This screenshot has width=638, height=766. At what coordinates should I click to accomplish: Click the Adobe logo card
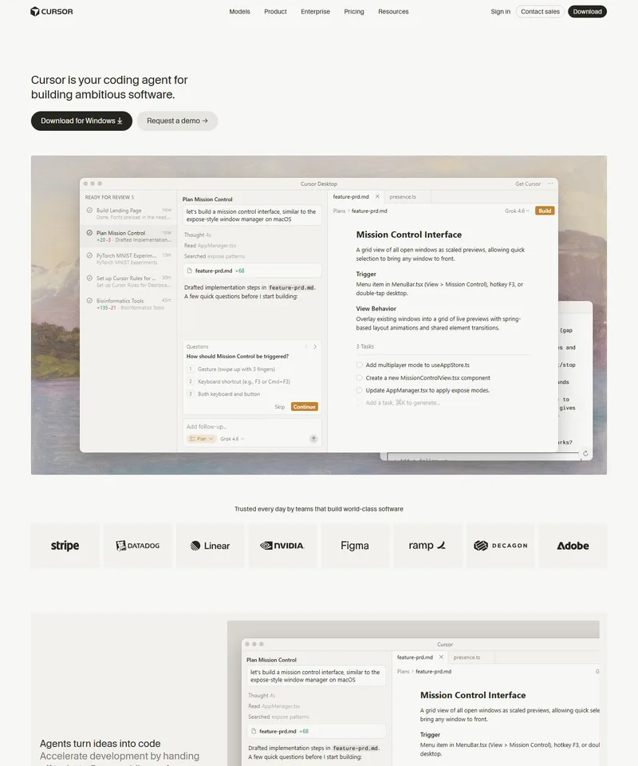573,546
